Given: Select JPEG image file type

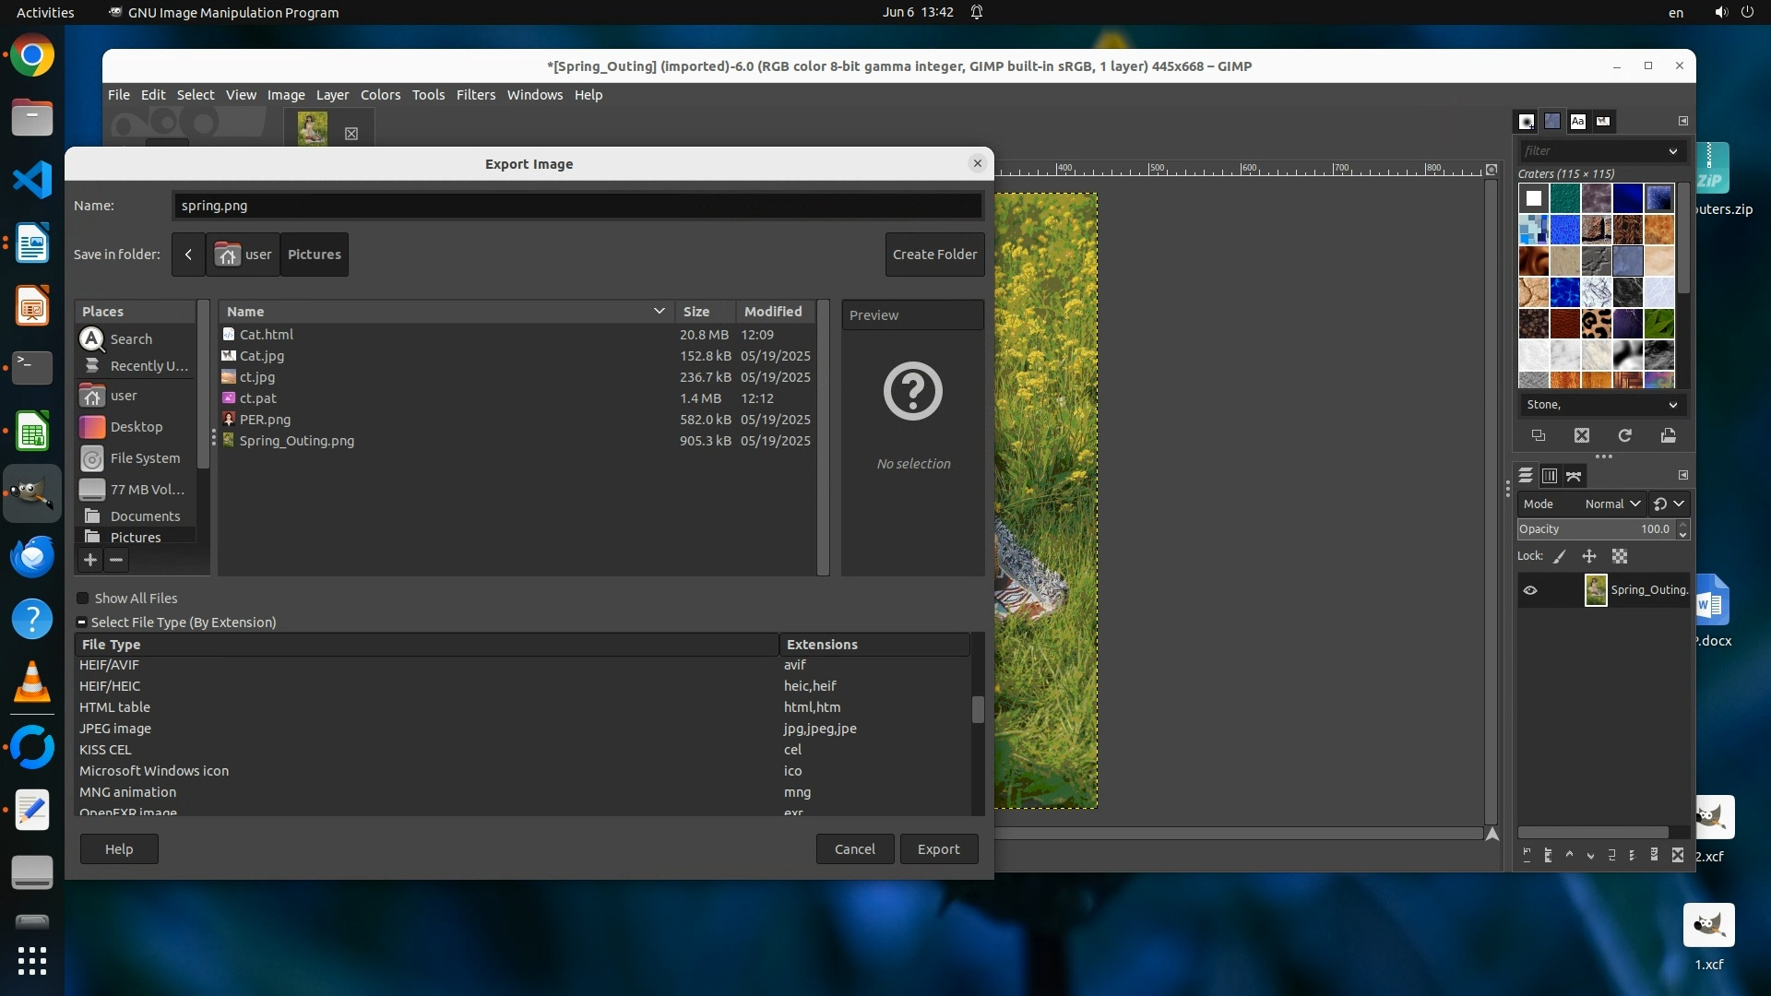Looking at the screenshot, I should [x=115, y=729].
